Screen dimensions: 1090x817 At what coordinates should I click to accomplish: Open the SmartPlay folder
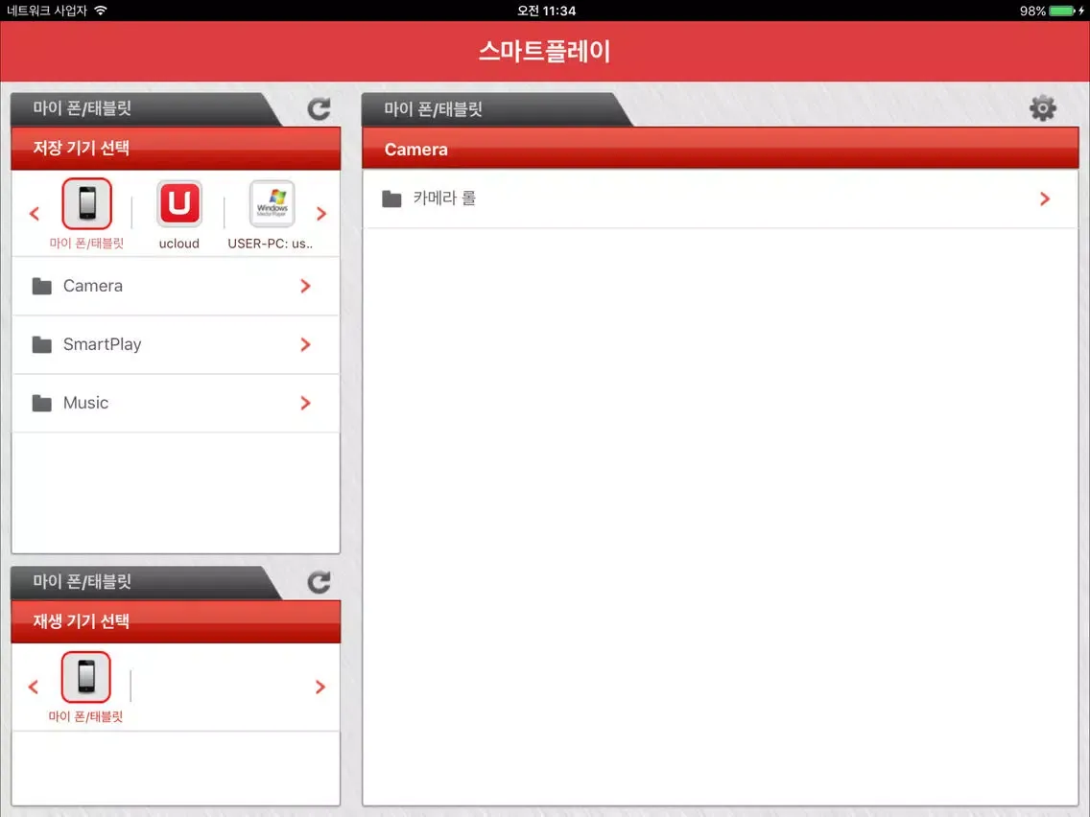tap(176, 344)
